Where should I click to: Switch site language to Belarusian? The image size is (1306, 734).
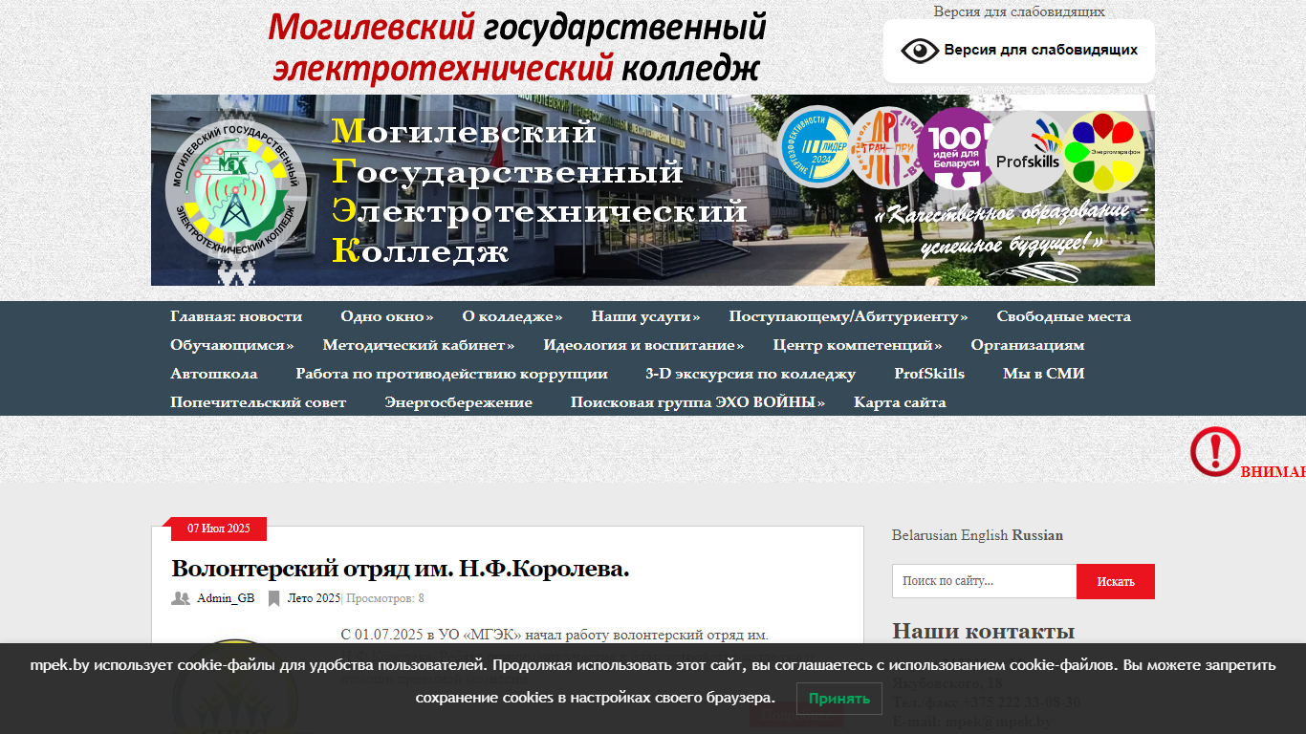pyautogui.click(x=925, y=535)
